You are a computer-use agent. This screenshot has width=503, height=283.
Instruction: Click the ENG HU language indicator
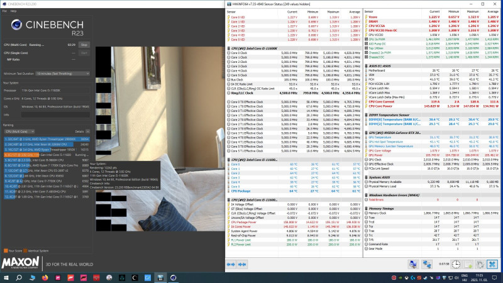click(465, 277)
